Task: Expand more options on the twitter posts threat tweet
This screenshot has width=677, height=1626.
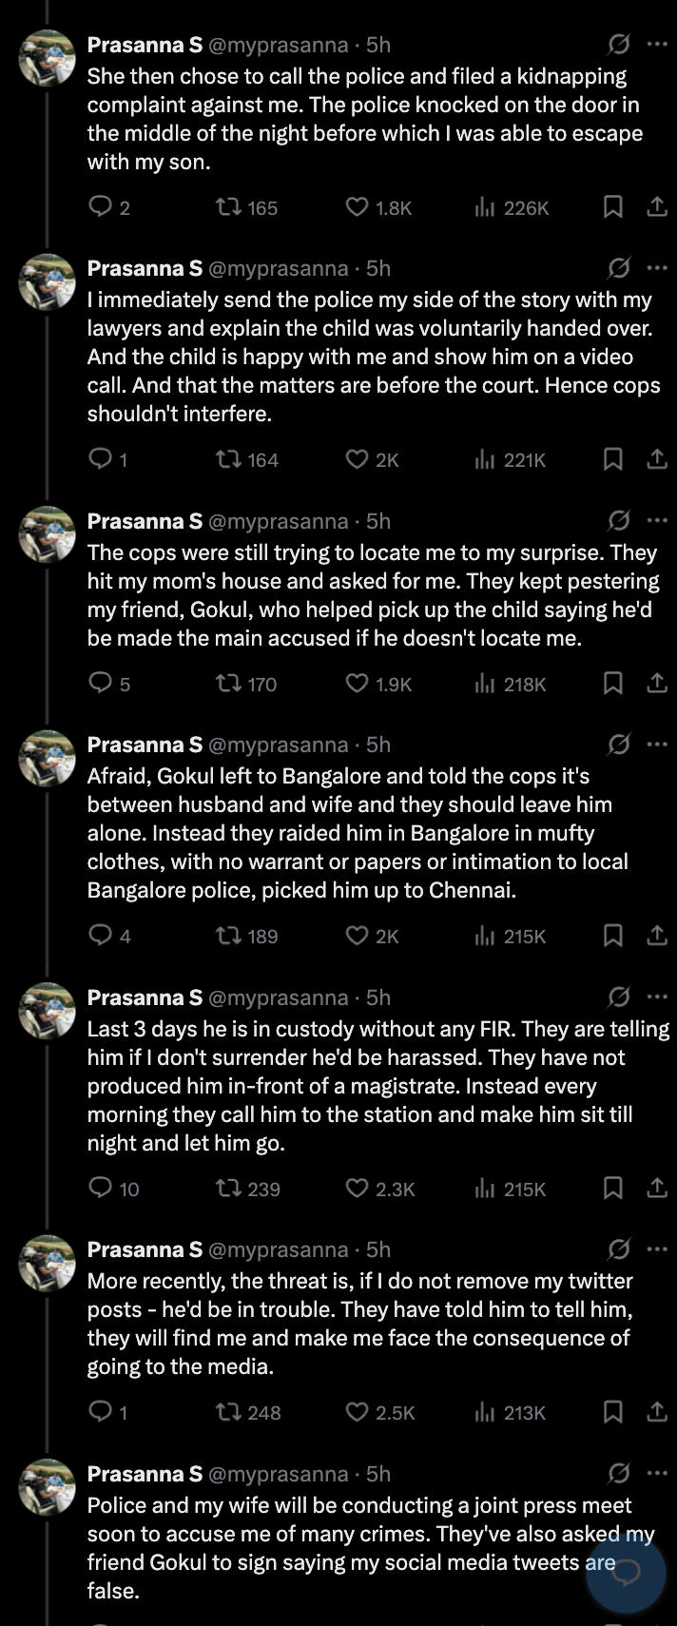Action: 657,1249
